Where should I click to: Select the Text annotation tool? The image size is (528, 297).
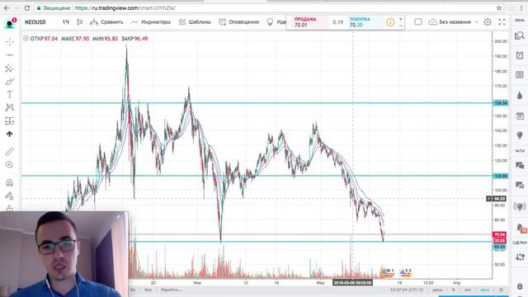[9, 95]
